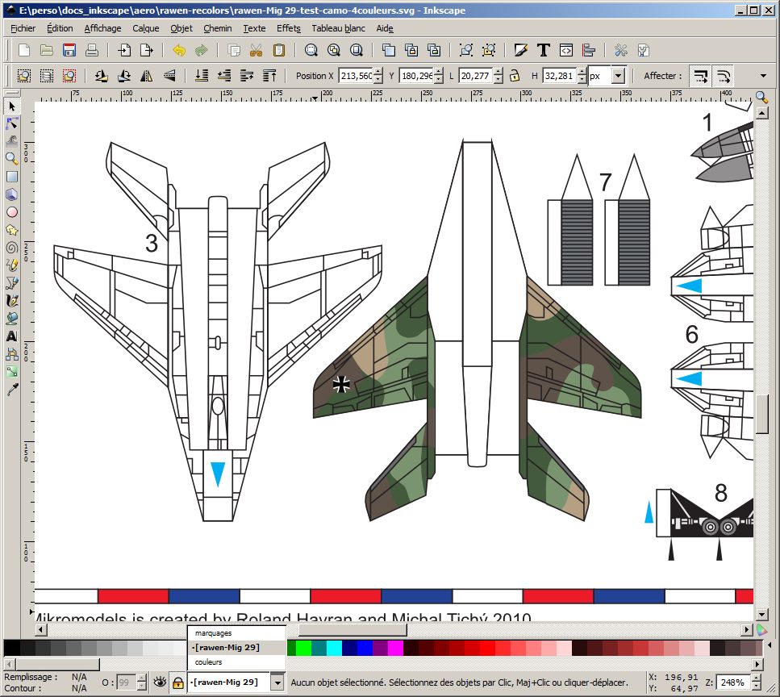Open the Chemin menu
The height and width of the screenshot is (697, 780).
(218, 28)
